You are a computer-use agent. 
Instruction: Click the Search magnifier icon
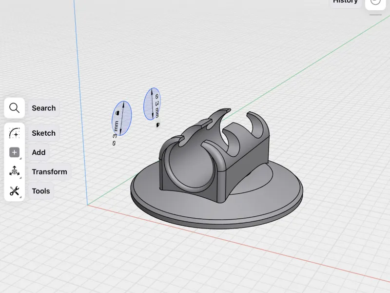click(x=15, y=108)
